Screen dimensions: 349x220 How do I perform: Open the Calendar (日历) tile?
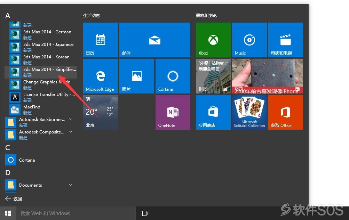click(100, 40)
